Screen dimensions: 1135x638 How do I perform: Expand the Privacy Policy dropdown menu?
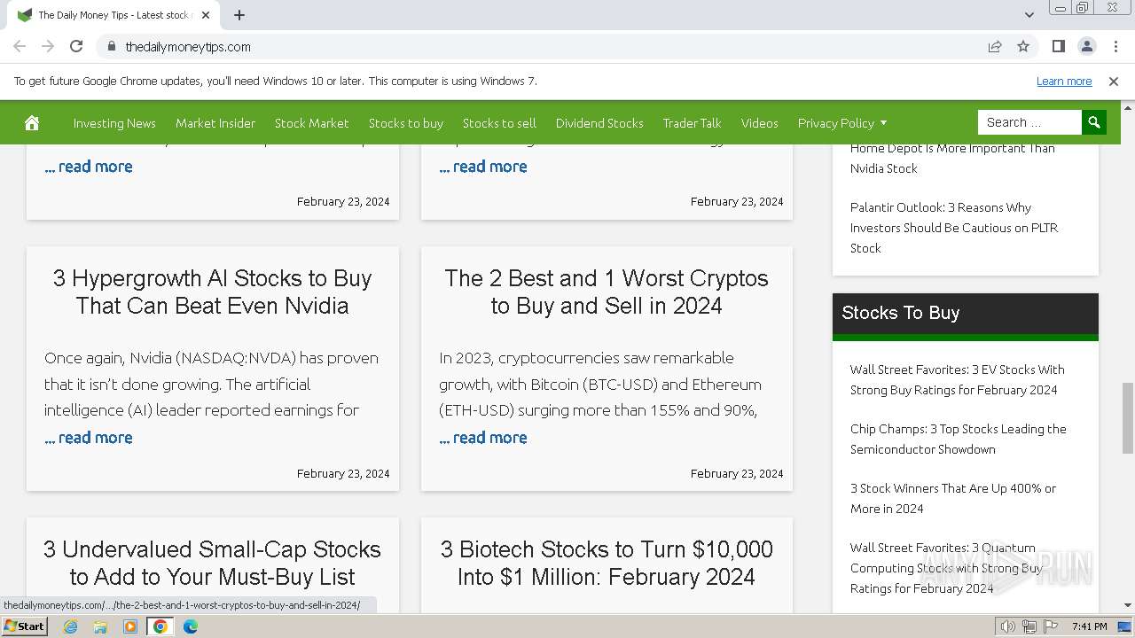coord(841,123)
